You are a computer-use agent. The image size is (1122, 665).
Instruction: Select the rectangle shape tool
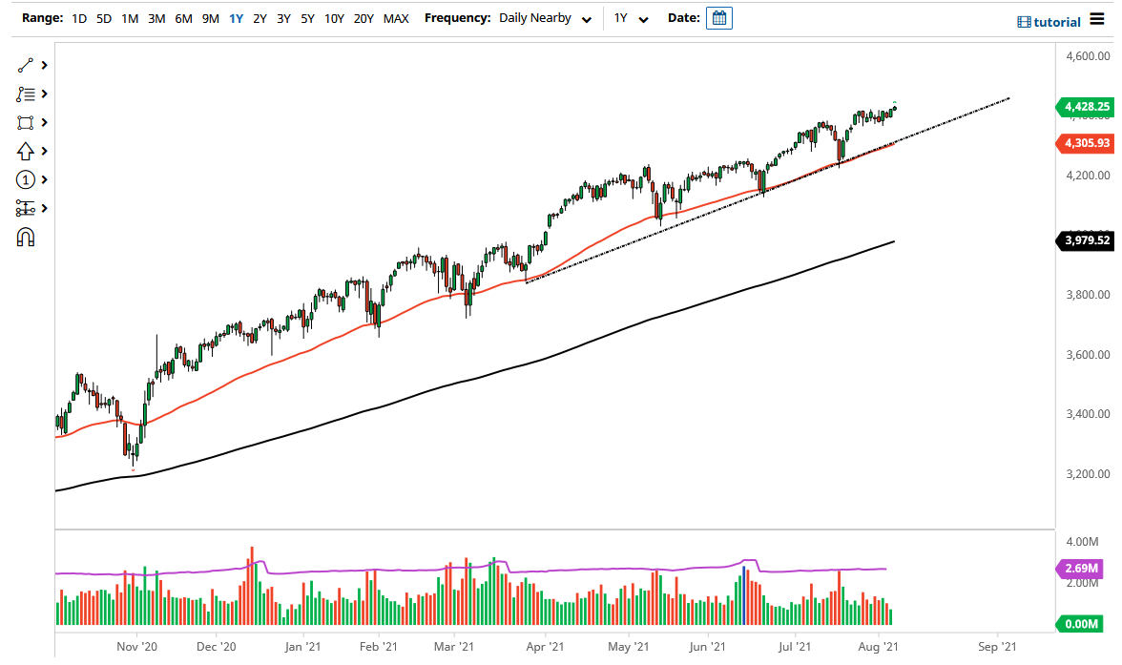(27, 122)
